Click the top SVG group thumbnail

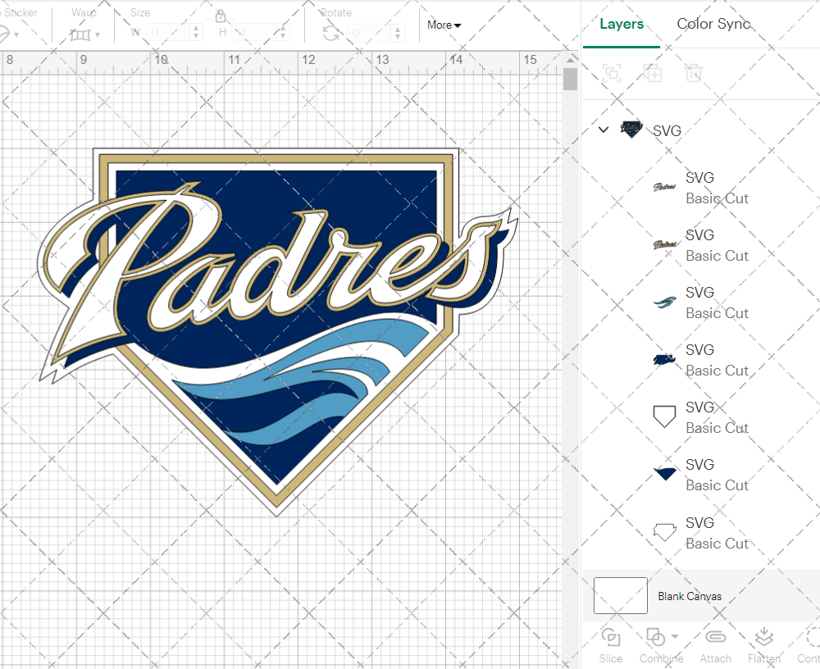(x=631, y=129)
